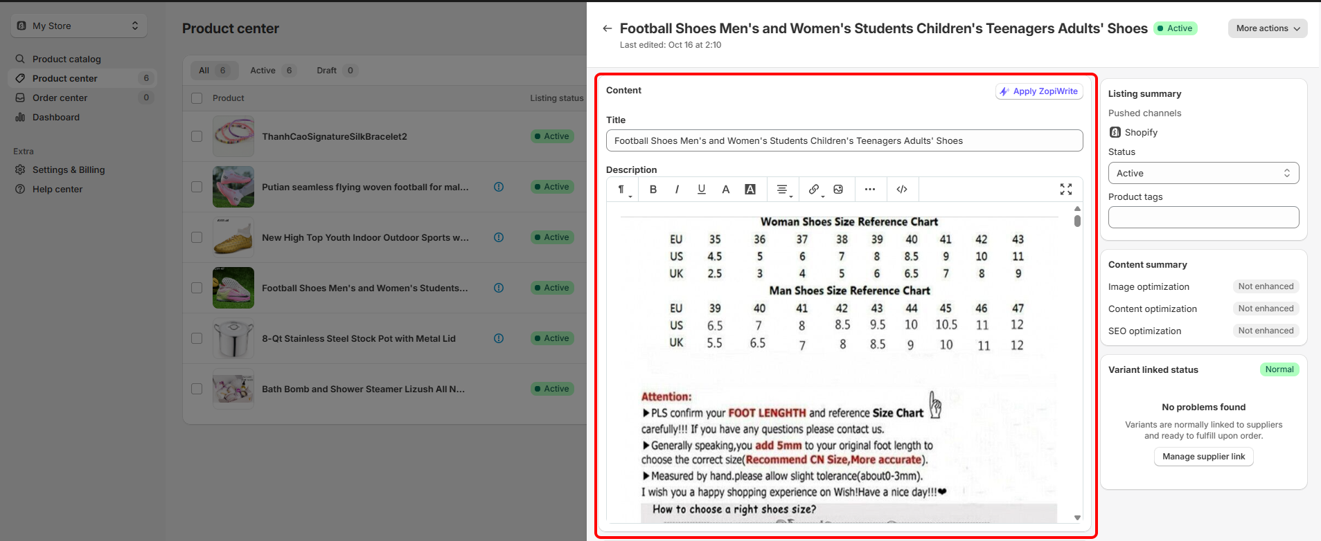Open Order center in the sidebar
1321x541 pixels.
click(x=60, y=98)
